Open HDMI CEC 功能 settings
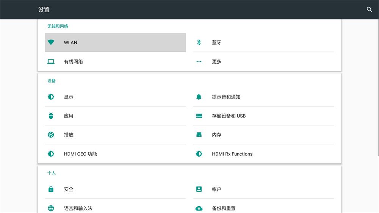The width and height of the screenshot is (379, 213). [x=115, y=154]
